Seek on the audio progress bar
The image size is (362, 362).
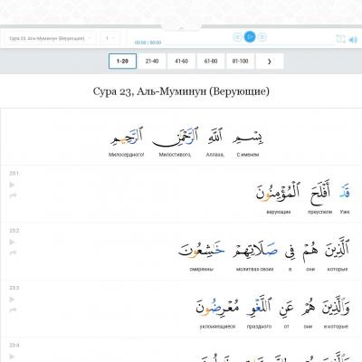(x=249, y=44)
